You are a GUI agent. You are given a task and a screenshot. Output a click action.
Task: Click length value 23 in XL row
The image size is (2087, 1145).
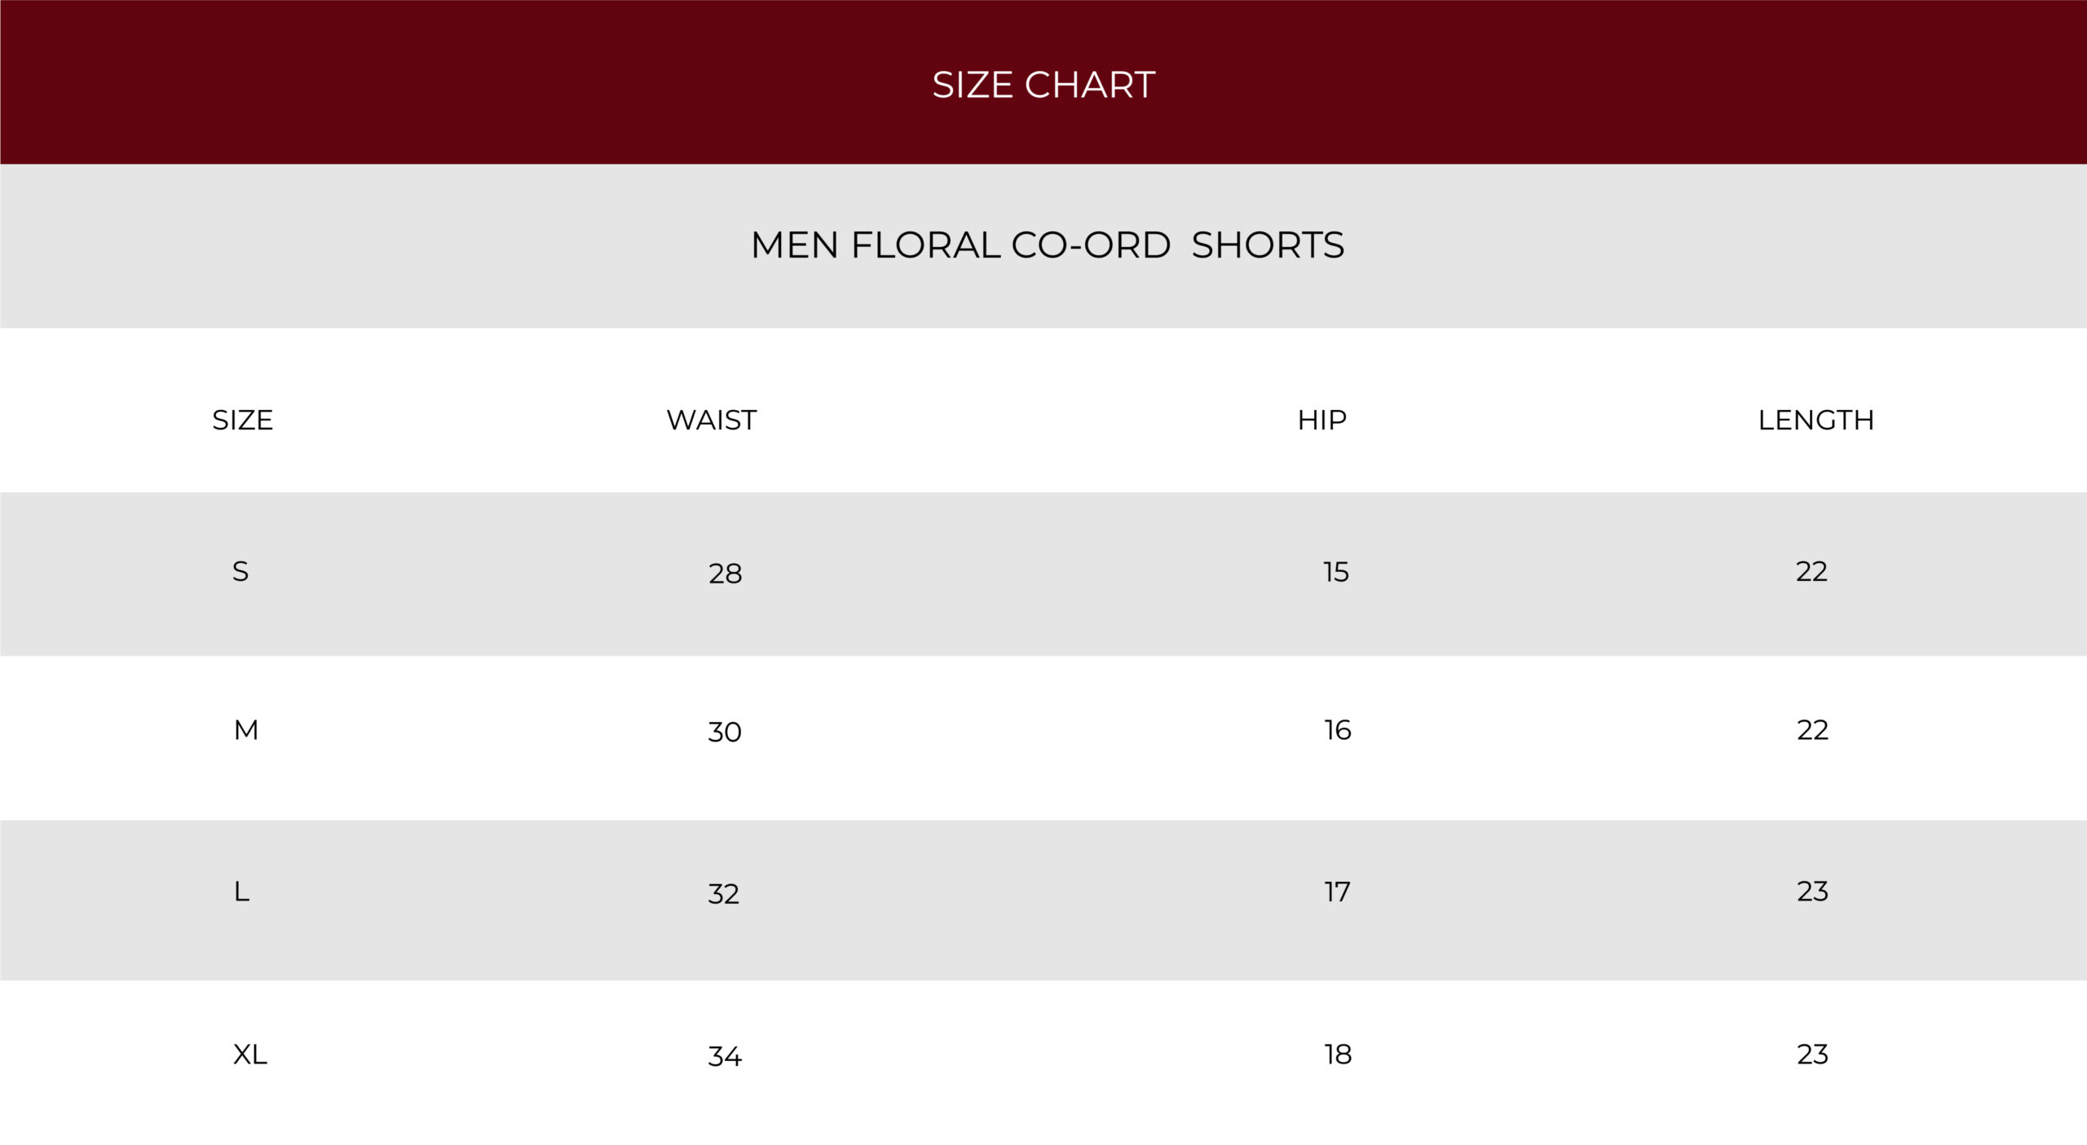pos(1812,1055)
